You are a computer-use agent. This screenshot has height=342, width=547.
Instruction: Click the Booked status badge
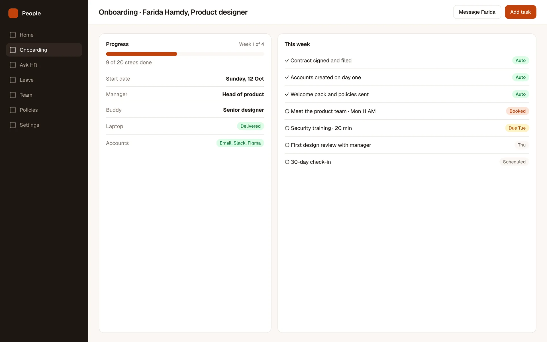click(517, 111)
